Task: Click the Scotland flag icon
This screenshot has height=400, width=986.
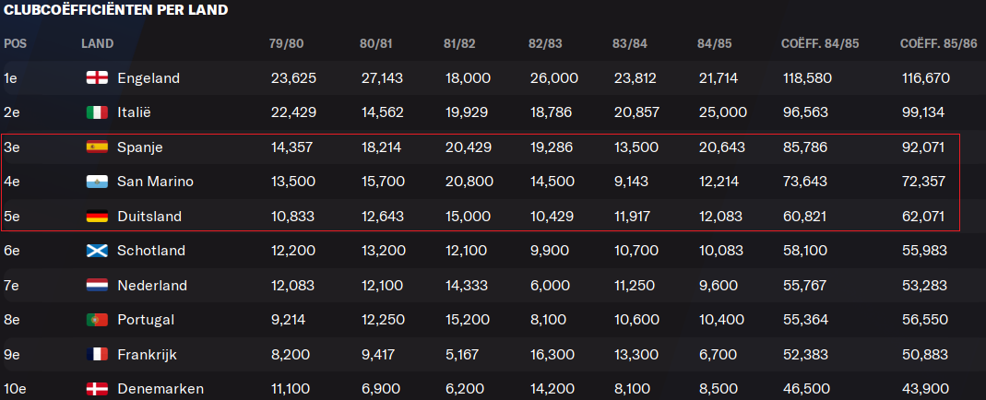Action: click(x=97, y=252)
